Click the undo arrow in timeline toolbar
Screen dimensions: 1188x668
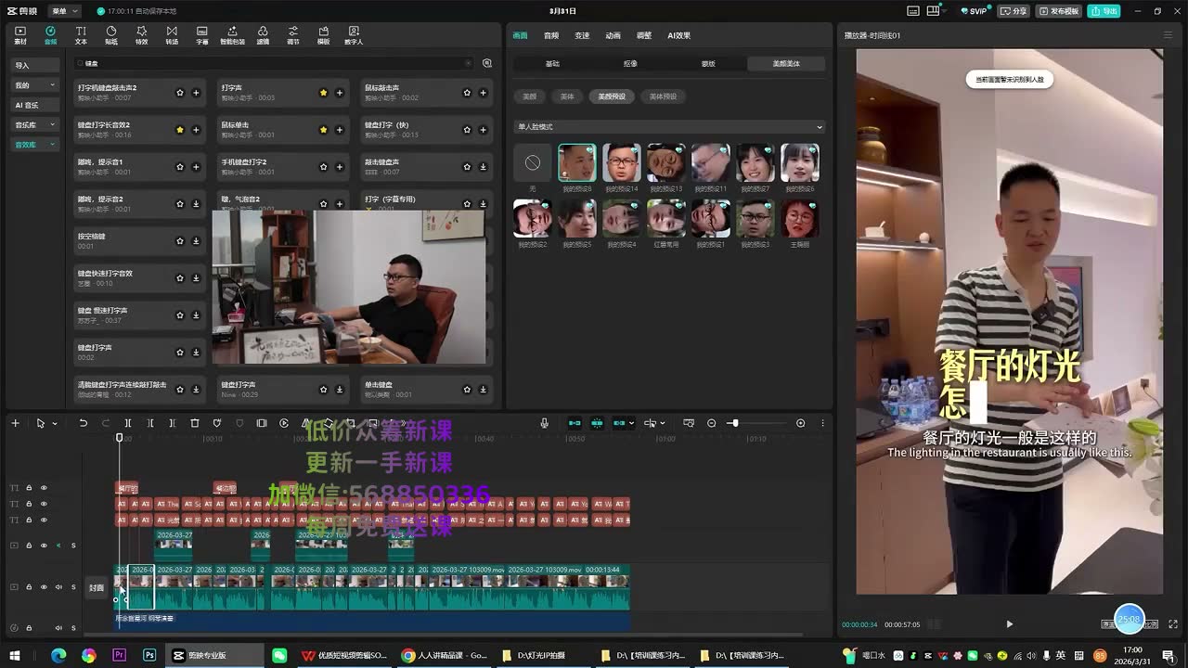(x=83, y=423)
